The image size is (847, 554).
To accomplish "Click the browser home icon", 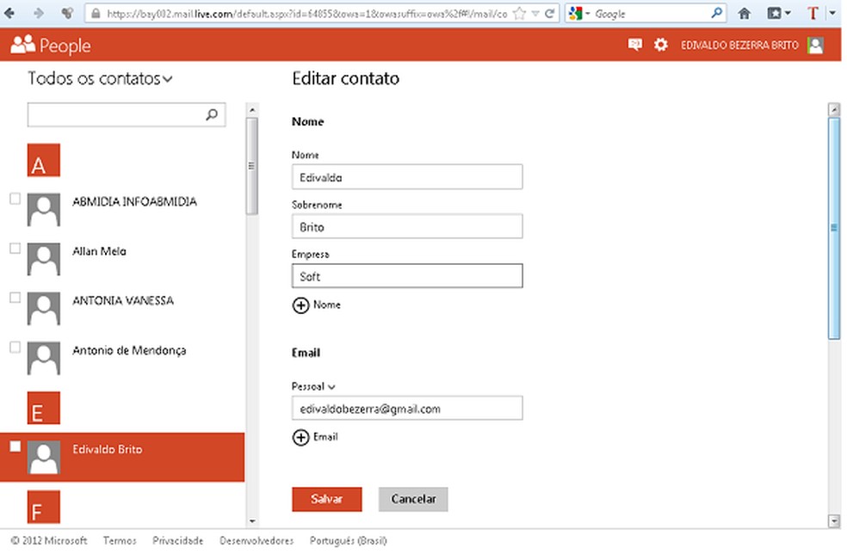I will coord(745,14).
